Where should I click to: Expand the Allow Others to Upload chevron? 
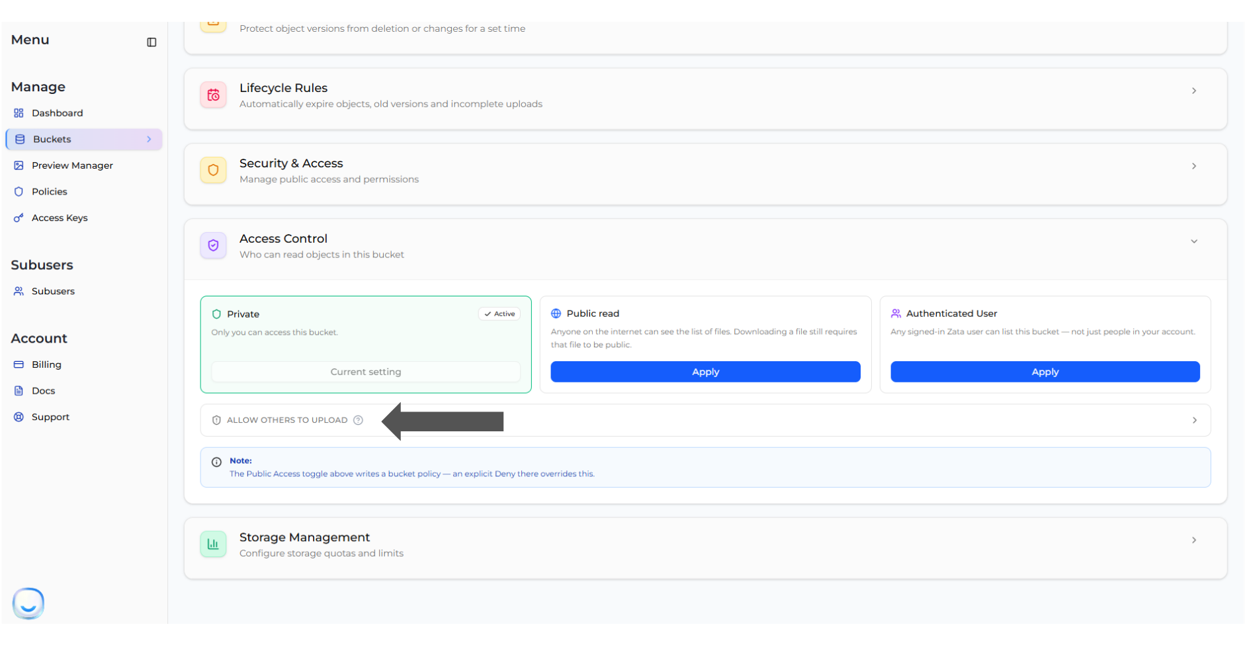1195,421
